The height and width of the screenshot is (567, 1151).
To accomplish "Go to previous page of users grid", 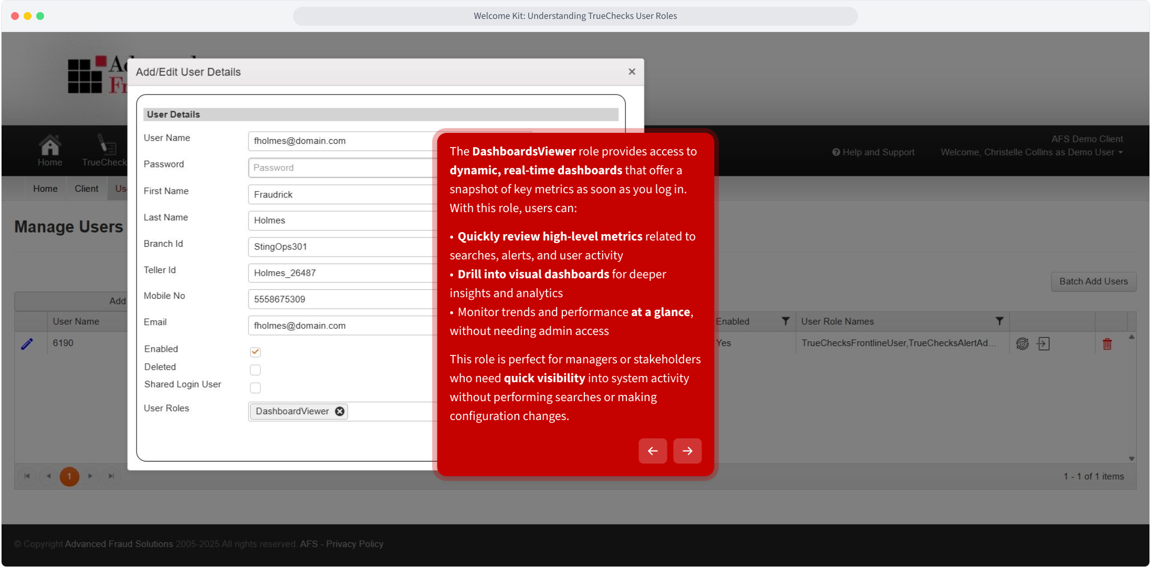I will point(48,476).
